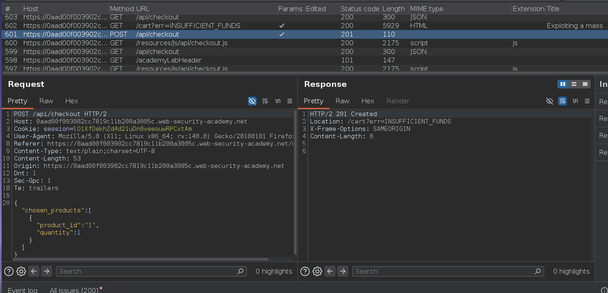This screenshot has width=608, height=293.
Task: Sort history by Params column header
Action: click(290, 9)
